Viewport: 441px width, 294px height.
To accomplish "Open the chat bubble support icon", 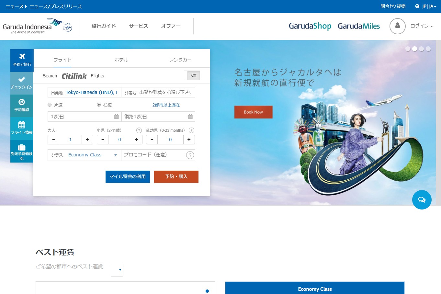I will click(x=422, y=200).
